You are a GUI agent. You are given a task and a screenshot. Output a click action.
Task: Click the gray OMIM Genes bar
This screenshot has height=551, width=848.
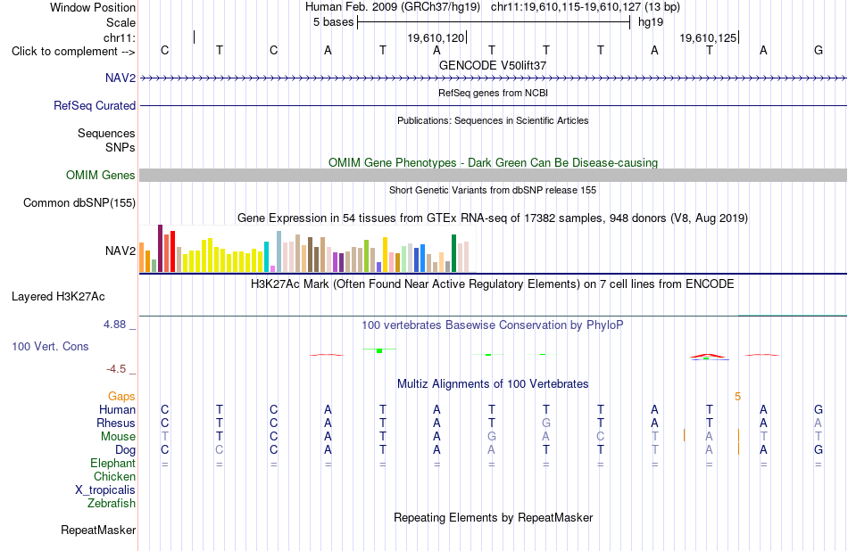pyautogui.click(x=494, y=175)
